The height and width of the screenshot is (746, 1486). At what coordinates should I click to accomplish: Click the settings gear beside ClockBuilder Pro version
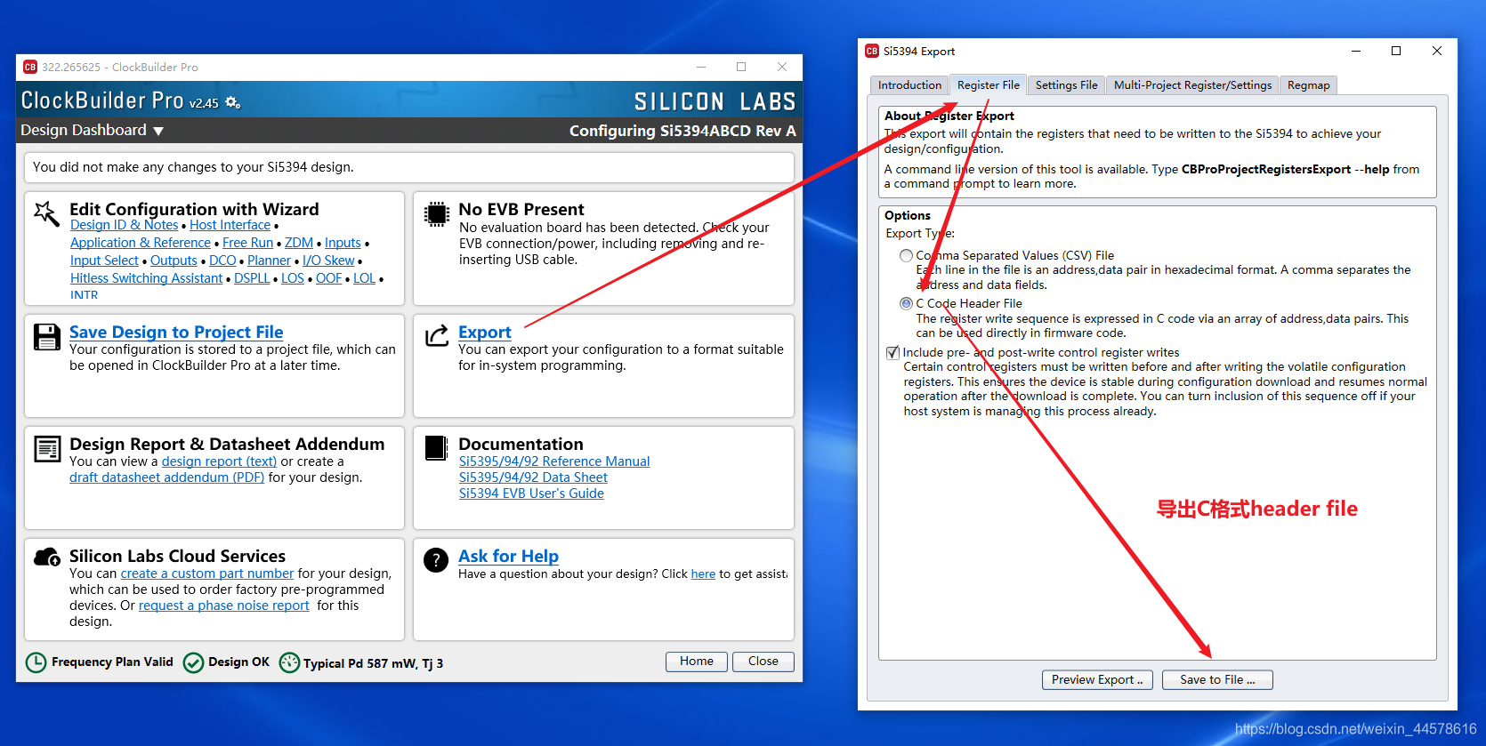[232, 102]
